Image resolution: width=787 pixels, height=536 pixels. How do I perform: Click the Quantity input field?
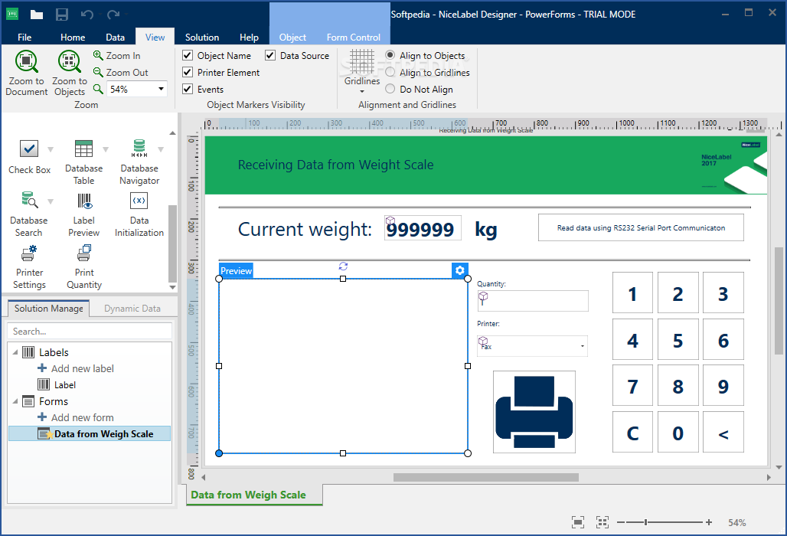[x=533, y=301]
